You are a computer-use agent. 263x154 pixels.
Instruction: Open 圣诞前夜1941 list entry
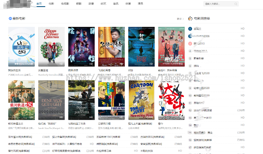(108, 137)
